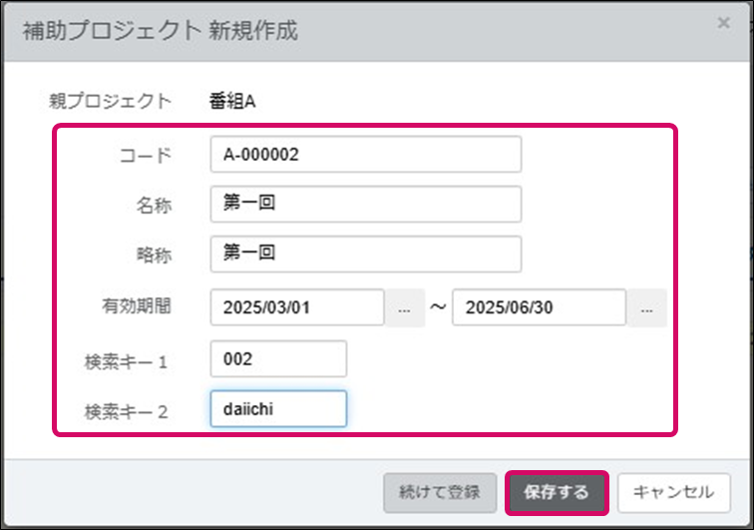Select the start date field 2025/03/01
This screenshot has width=754, height=530.
[x=296, y=307]
